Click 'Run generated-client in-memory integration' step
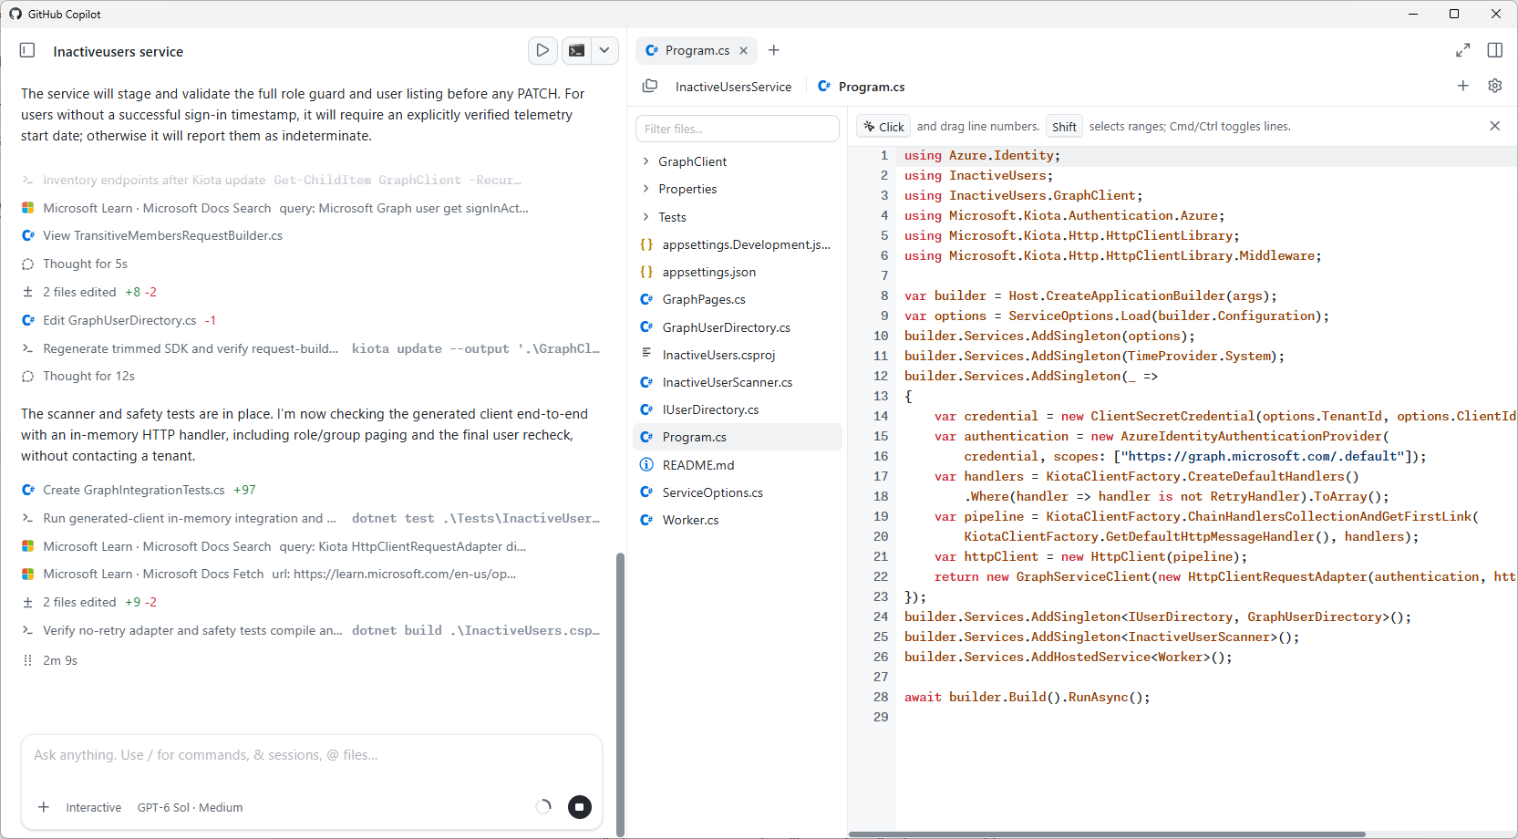Viewport: 1518px width, 839px height. 311,518
